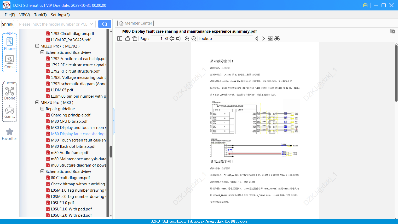Select the Drone category icon

click(10, 93)
